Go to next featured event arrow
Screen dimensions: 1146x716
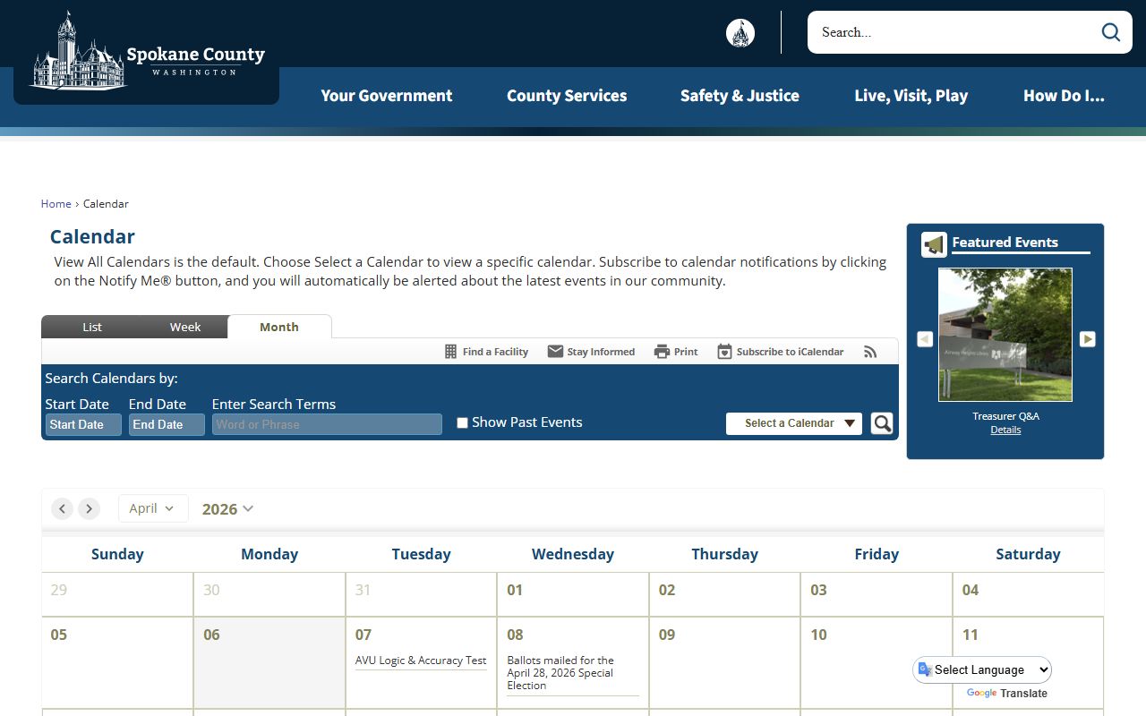[x=1087, y=339]
